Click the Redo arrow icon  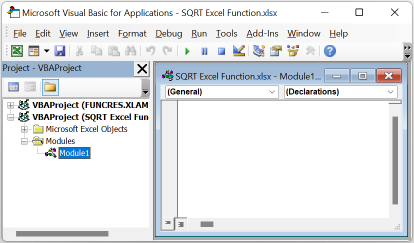pos(167,50)
